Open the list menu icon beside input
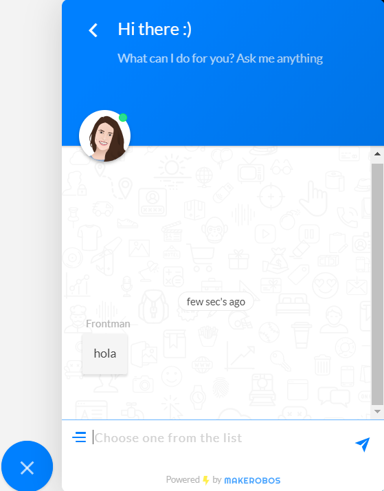This screenshot has width=384, height=491. (x=79, y=437)
